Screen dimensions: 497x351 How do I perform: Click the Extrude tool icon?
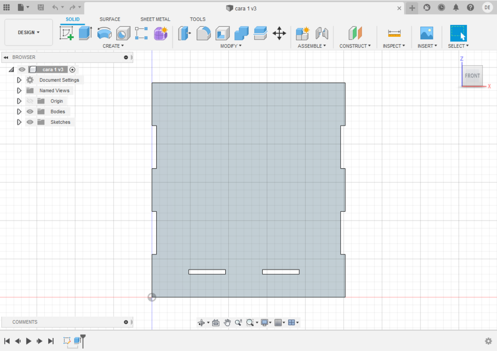coord(85,33)
